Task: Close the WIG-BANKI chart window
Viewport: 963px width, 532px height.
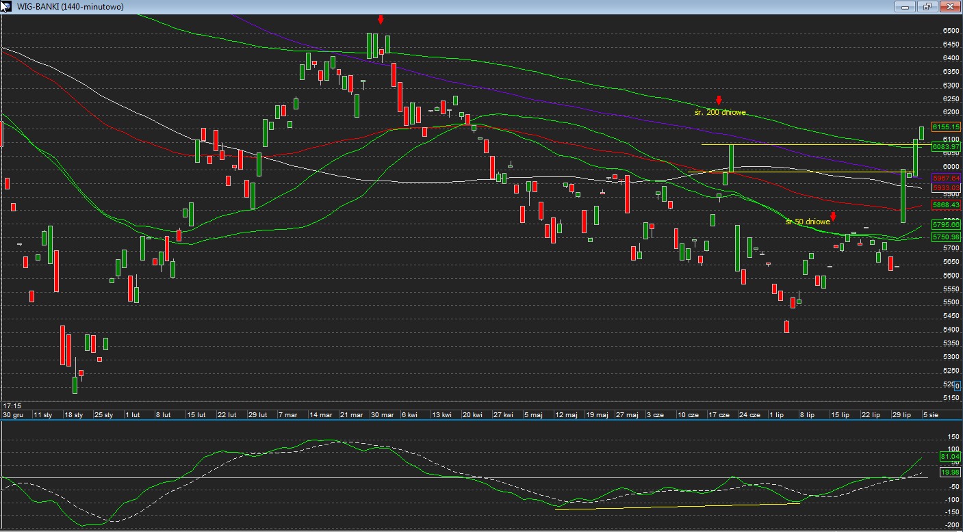Action: (x=949, y=6)
